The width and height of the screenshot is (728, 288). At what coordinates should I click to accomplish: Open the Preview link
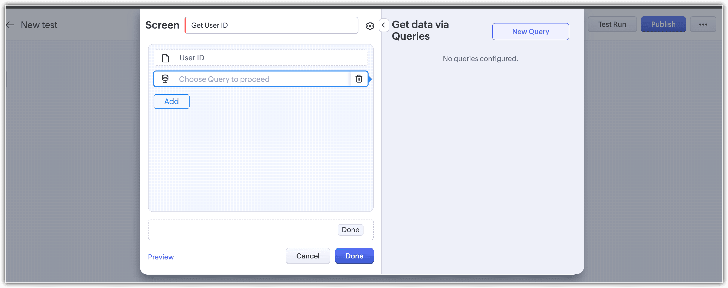[160, 257]
